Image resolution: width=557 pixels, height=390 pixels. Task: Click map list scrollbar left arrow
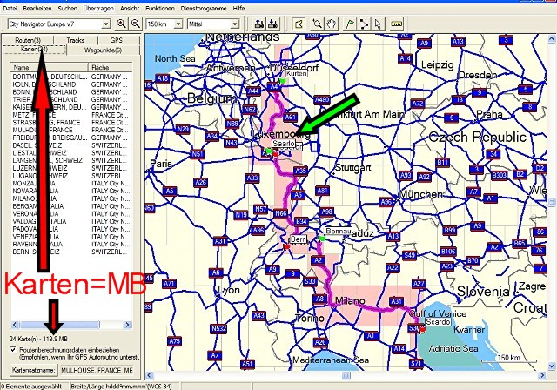coord(15,325)
